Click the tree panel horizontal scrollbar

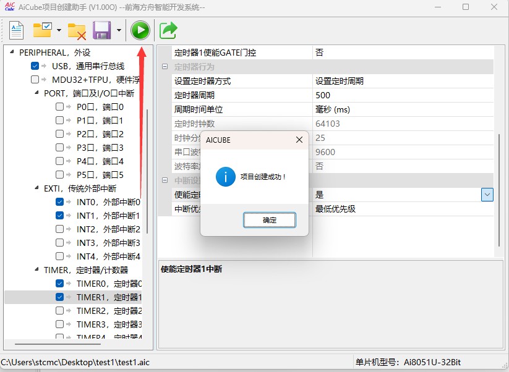click(58, 344)
